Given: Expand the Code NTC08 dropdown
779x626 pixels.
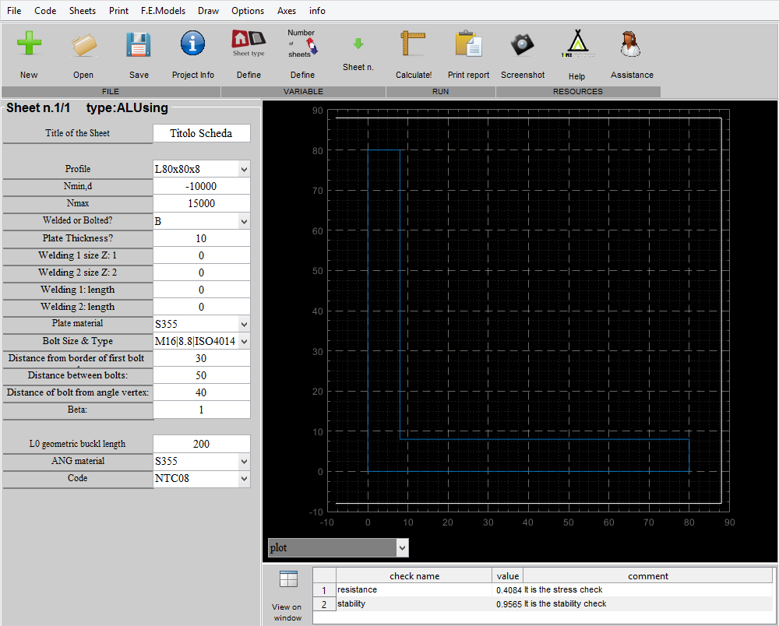Looking at the screenshot, I should [244, 479].
